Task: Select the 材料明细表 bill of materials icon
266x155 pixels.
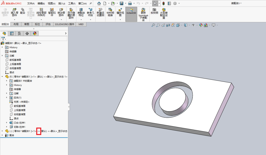Action: click(110, 12)
